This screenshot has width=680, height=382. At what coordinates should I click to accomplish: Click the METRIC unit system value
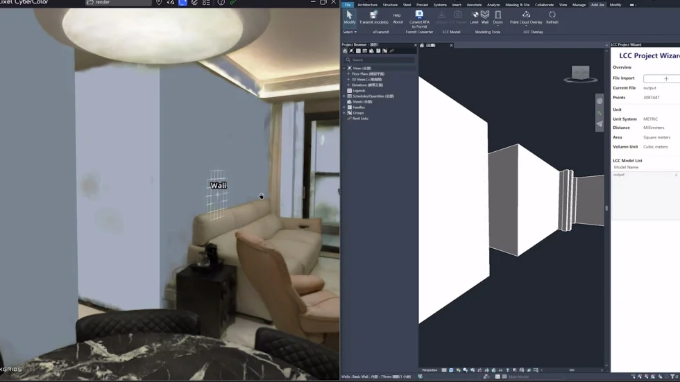(x=650, y=119)
